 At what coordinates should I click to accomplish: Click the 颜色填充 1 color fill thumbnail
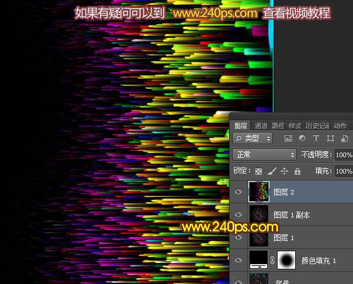259,260
